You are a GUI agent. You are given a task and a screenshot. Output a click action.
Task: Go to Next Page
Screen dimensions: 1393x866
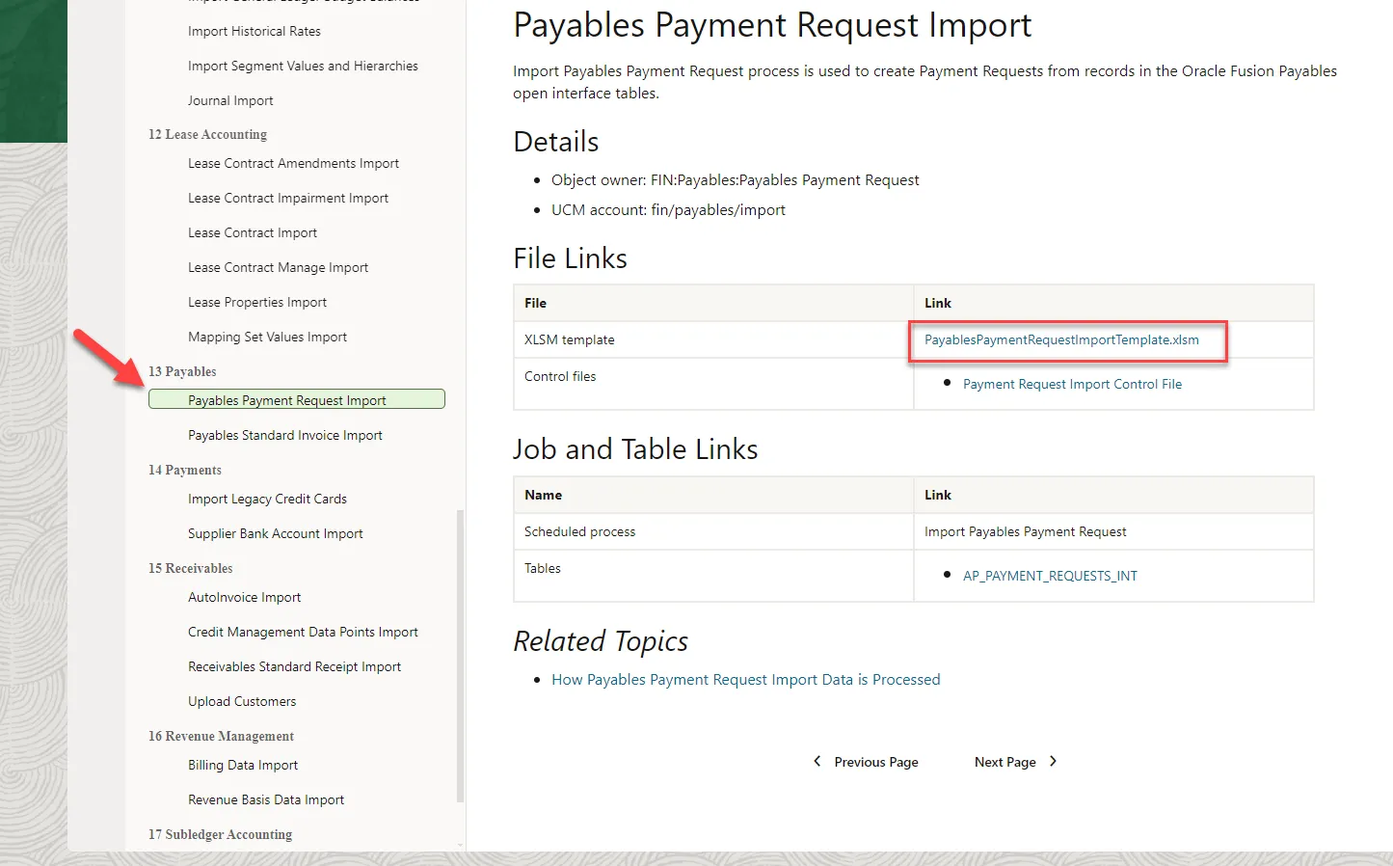(x=1005, y=762)
